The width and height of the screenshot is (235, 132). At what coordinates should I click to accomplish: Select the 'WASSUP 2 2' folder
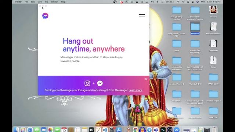pyautogui.click(x=195, y=79)
